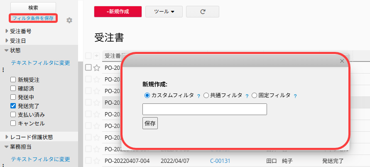370x167 pixels.
Task: Click the three-dot sidebar resize handle
Action: [3, 70]
